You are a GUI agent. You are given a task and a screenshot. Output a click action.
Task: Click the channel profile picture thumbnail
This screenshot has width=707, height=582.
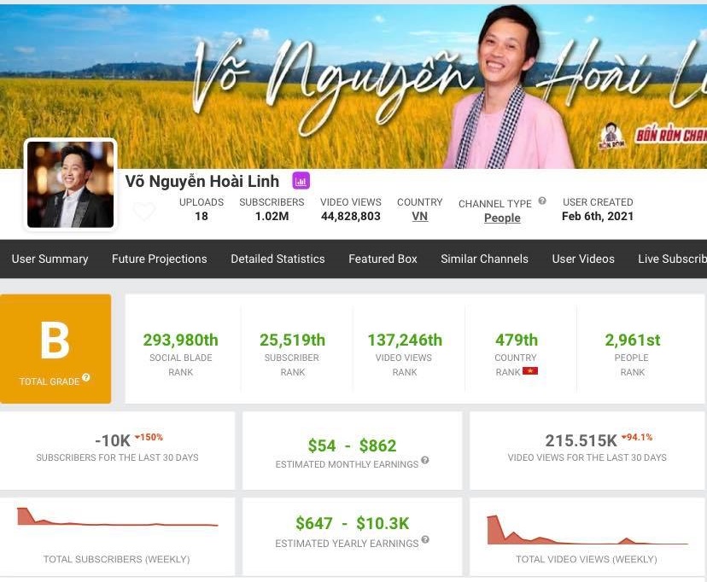[x=71, y=184]
